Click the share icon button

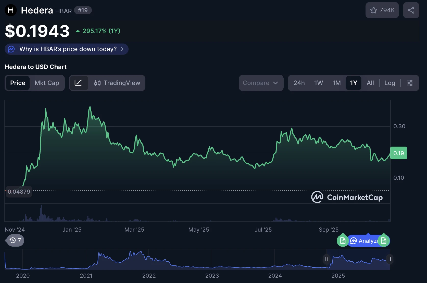click(411, 10)
